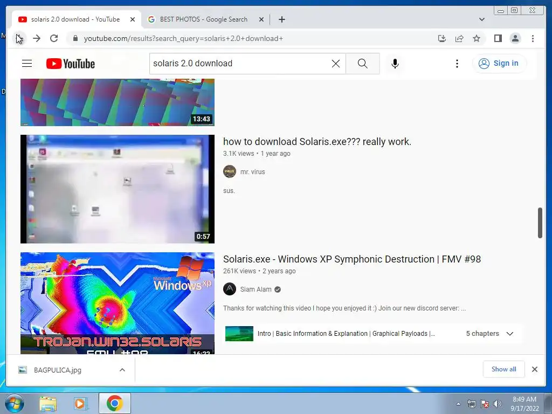552x414 pixels.
Task: Expand BAGPULICA.jpg download options arrow
Action: [122, 370]
